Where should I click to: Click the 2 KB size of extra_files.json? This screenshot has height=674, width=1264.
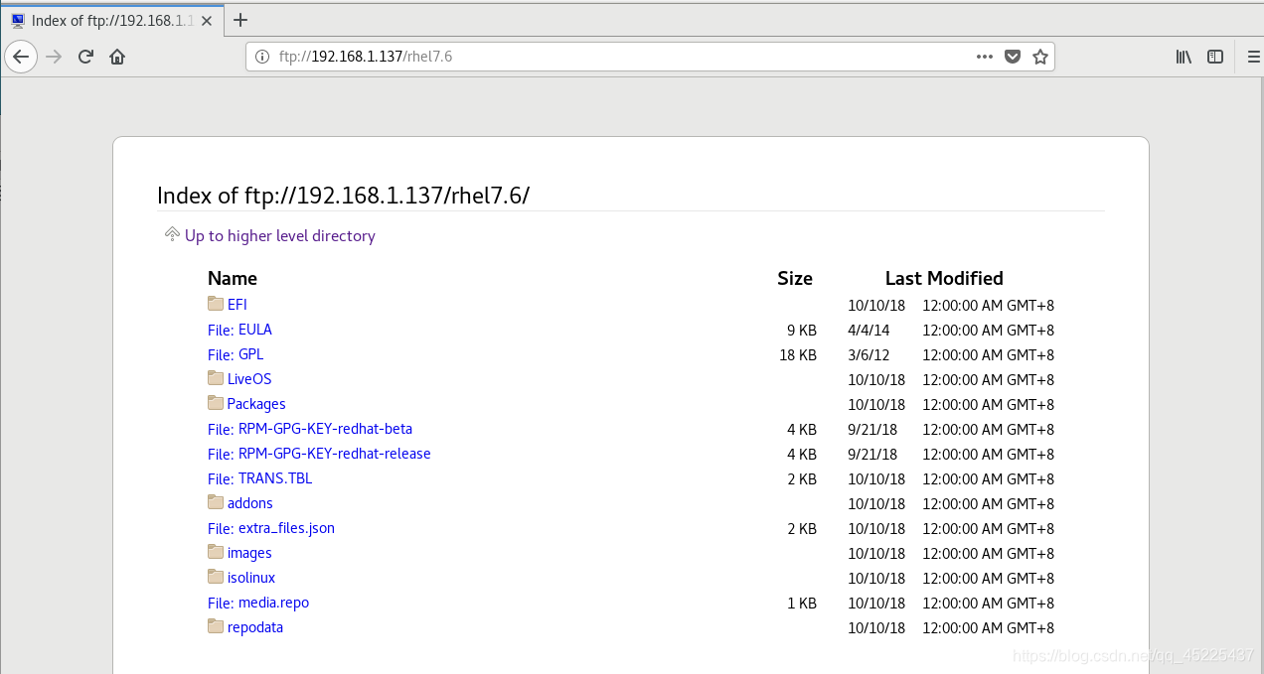[802, 528]
